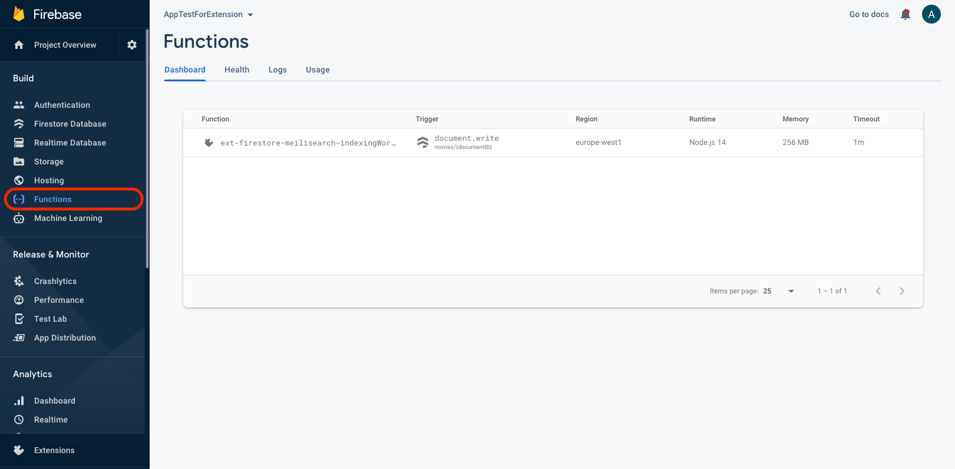Open Realtime Database section
Screen dimensions: 955x469
point(70,143)
